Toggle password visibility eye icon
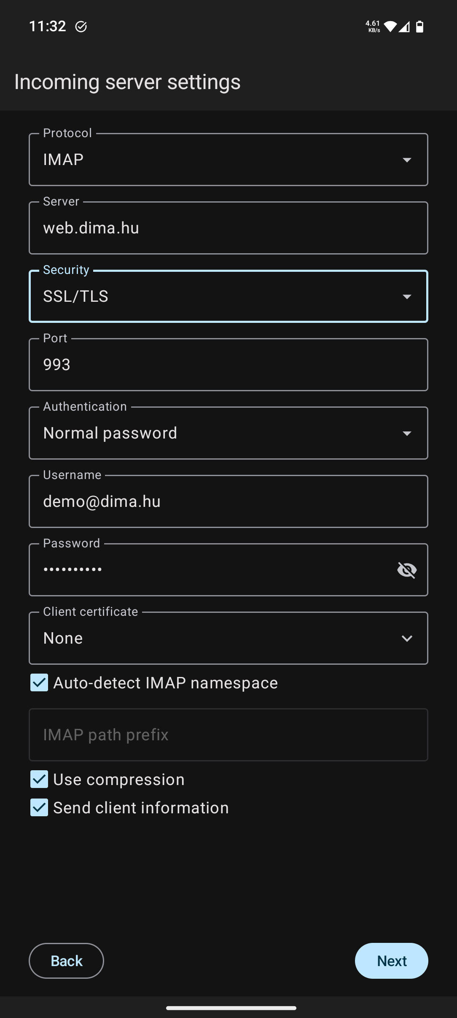 [x=407, y=570]
